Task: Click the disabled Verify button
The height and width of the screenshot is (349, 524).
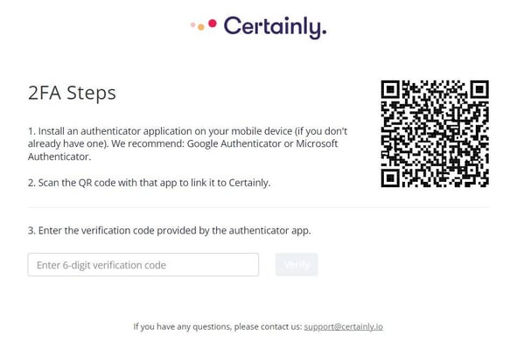Action: (297, 265)
